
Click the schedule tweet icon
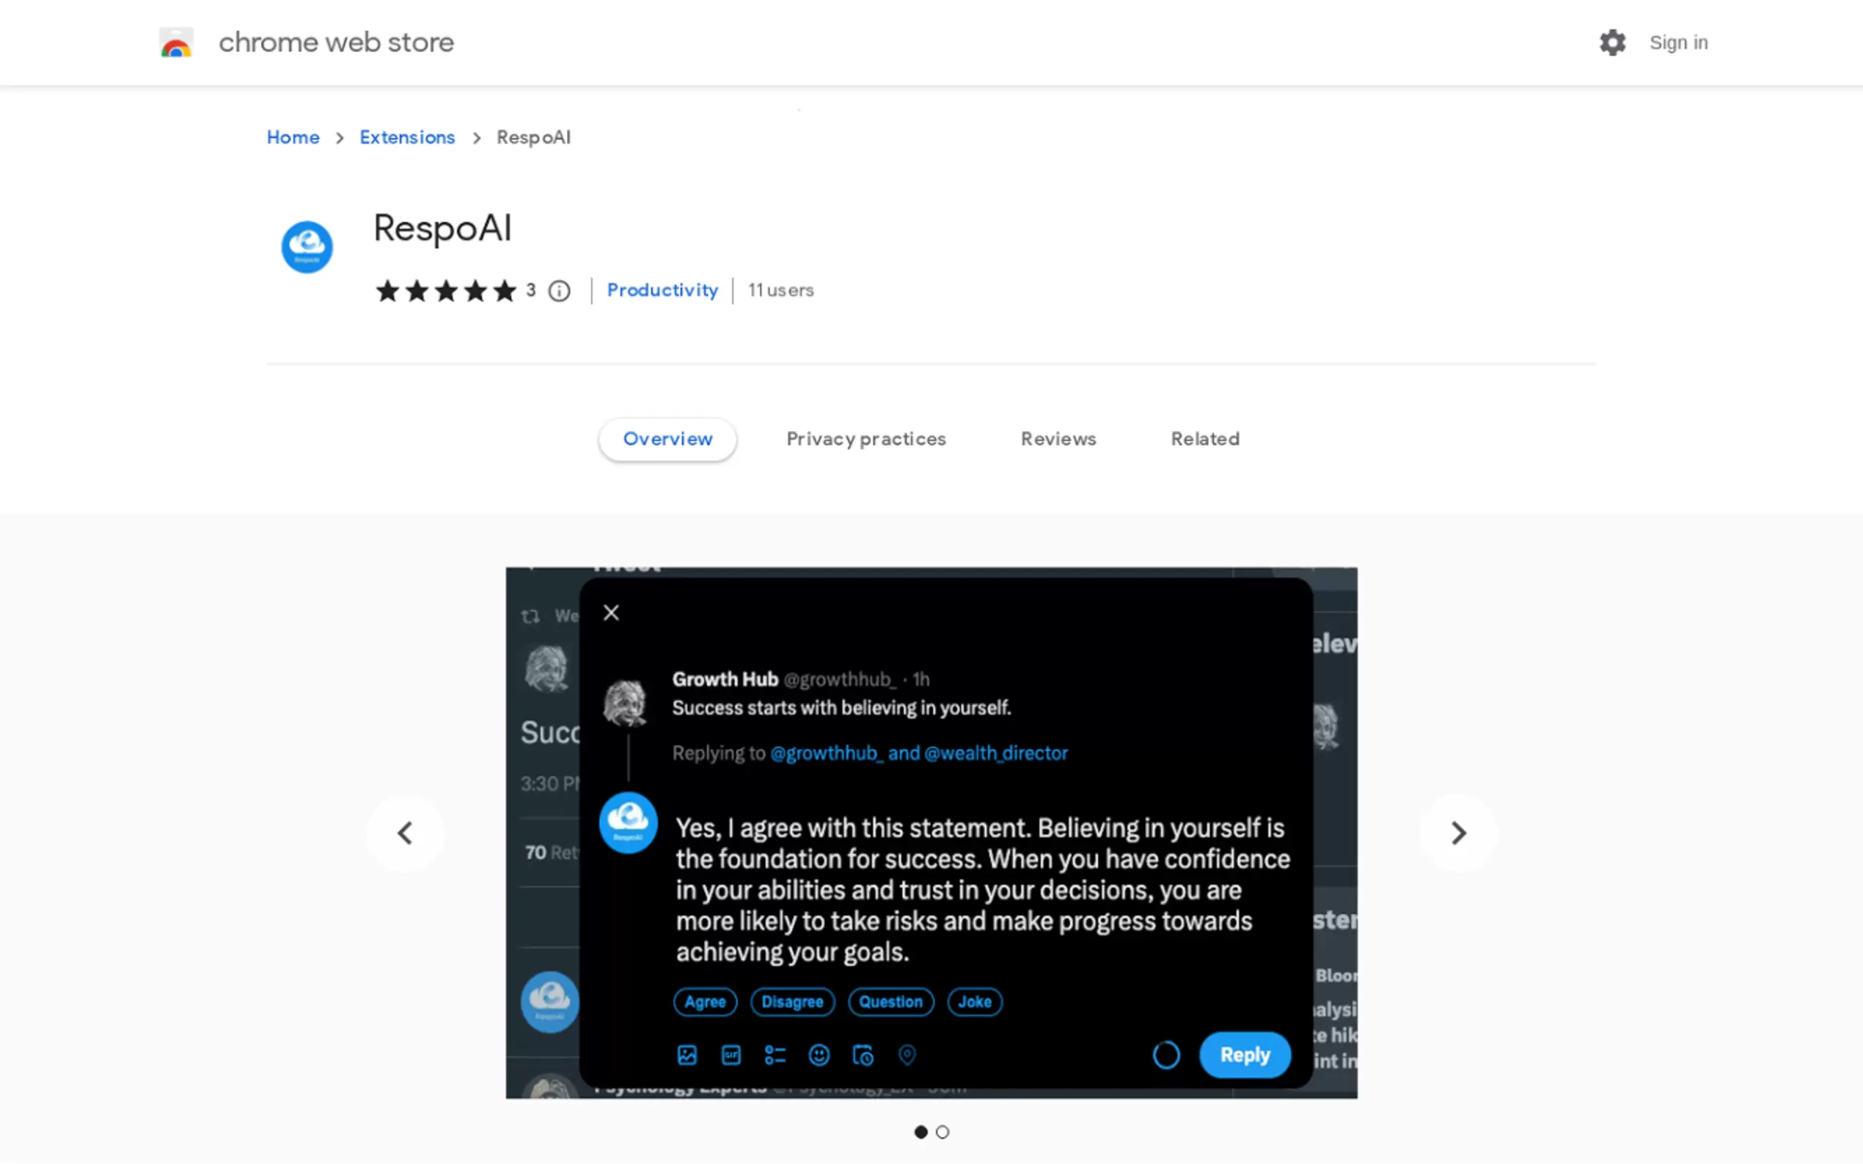pos(863,1055)
